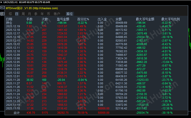
Task: Click total percentage 78.59 %
Action: point(83,113)
